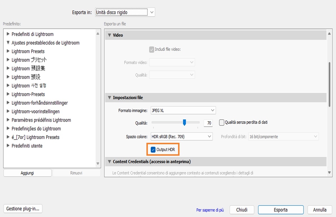Click the Esporta button
The image size is (336, 217).
281,210
